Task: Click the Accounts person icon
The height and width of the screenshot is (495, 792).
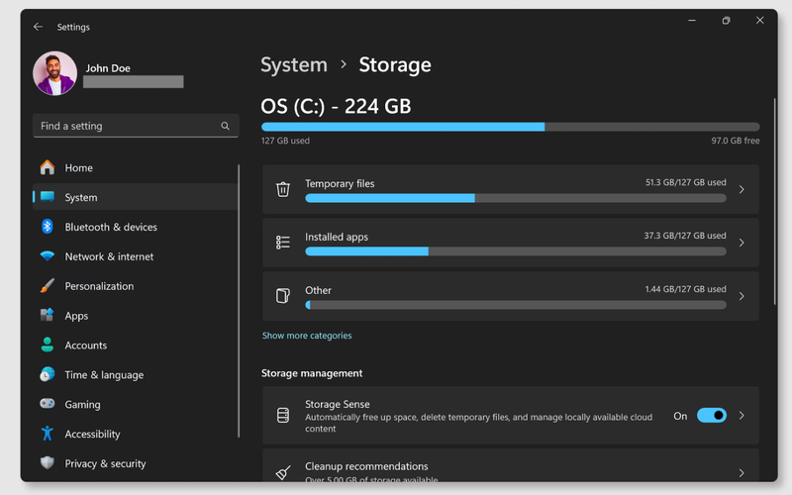Action: pyautogui.click(x=48, y=345)
